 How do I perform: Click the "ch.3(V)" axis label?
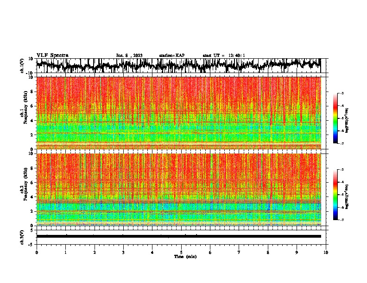click(22, 238)
